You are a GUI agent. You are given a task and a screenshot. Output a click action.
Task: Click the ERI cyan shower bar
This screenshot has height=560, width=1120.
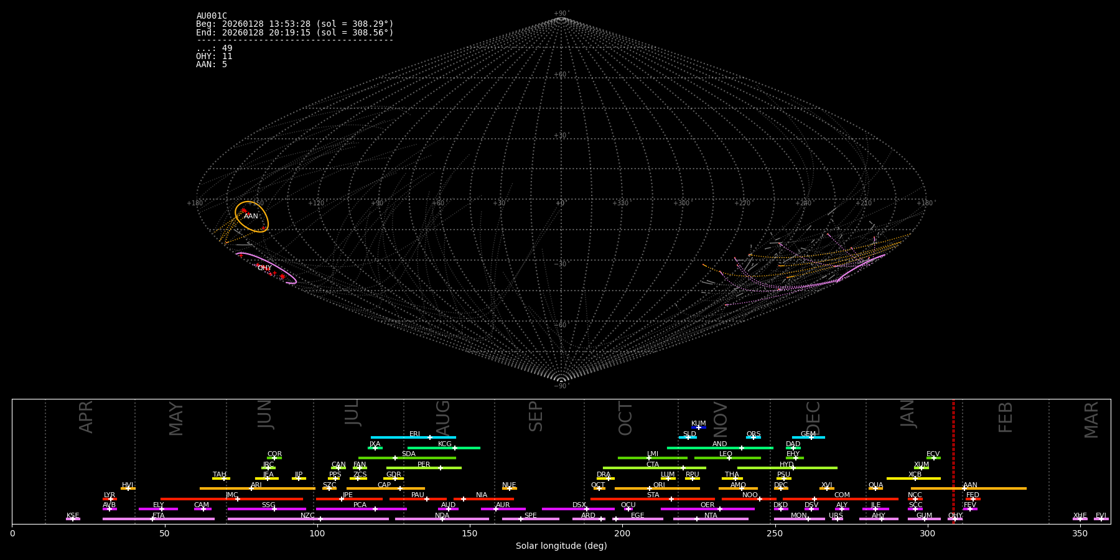coord(413,437)
